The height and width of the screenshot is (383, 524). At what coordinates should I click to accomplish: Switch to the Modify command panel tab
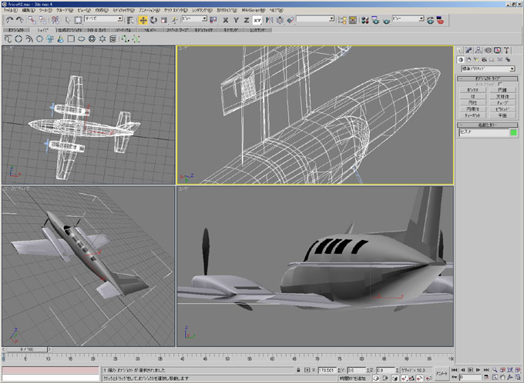tap(469, 51)
